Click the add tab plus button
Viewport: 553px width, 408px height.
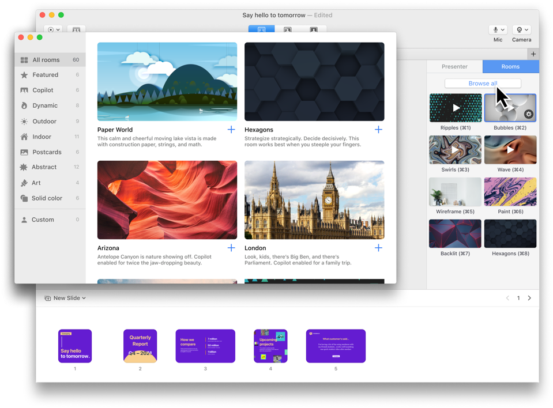click(533, 54)
